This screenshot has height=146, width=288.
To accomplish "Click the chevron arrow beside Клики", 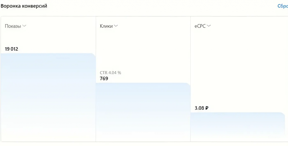I will pos(116,26).
